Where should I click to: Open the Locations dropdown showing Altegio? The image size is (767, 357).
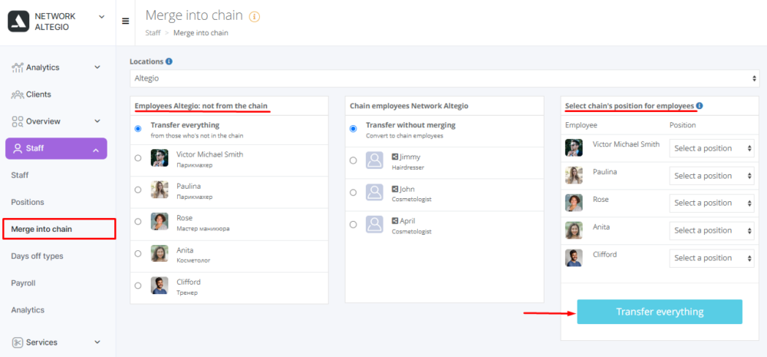pos(444,78)
